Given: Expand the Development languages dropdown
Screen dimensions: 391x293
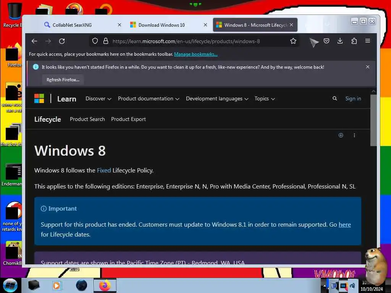Looking at the screenshot, I should click(217, 99).
